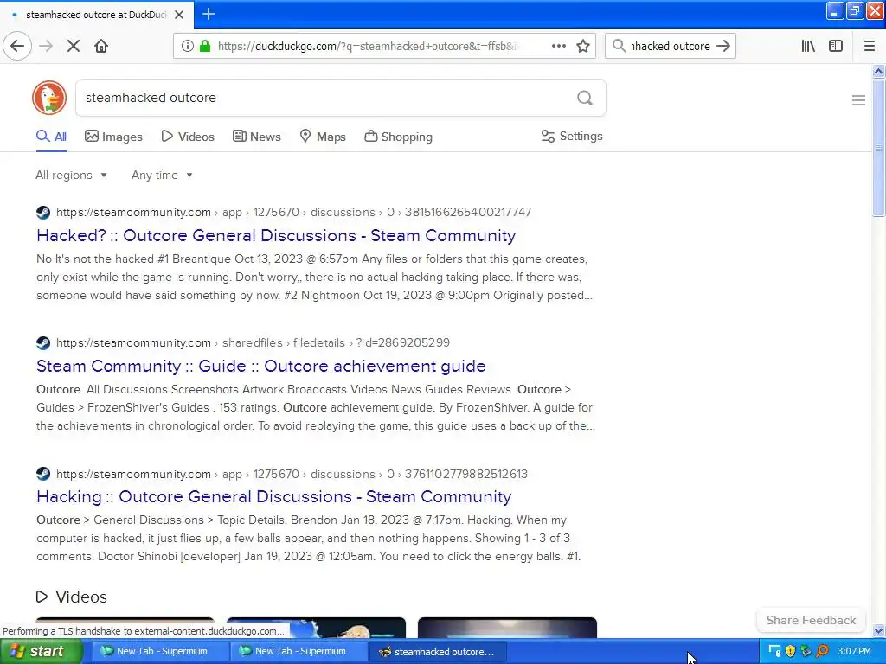
Task: Select the steamhacked outcore browser tab
Action: [97, 15]
